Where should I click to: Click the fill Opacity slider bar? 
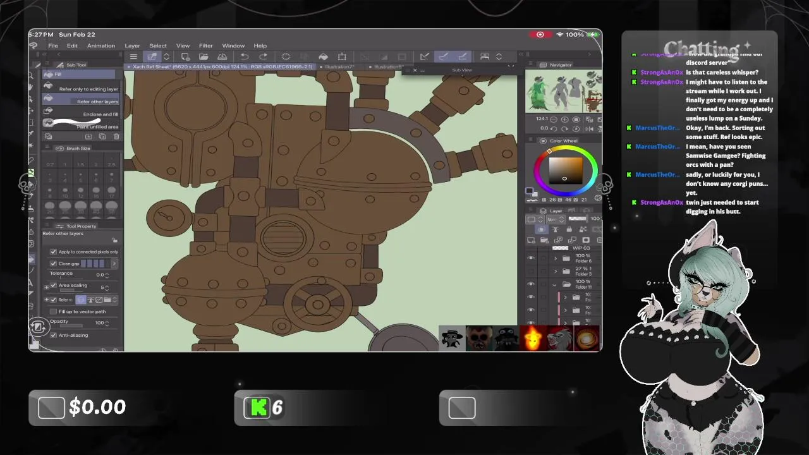click(x=71, y=326)
